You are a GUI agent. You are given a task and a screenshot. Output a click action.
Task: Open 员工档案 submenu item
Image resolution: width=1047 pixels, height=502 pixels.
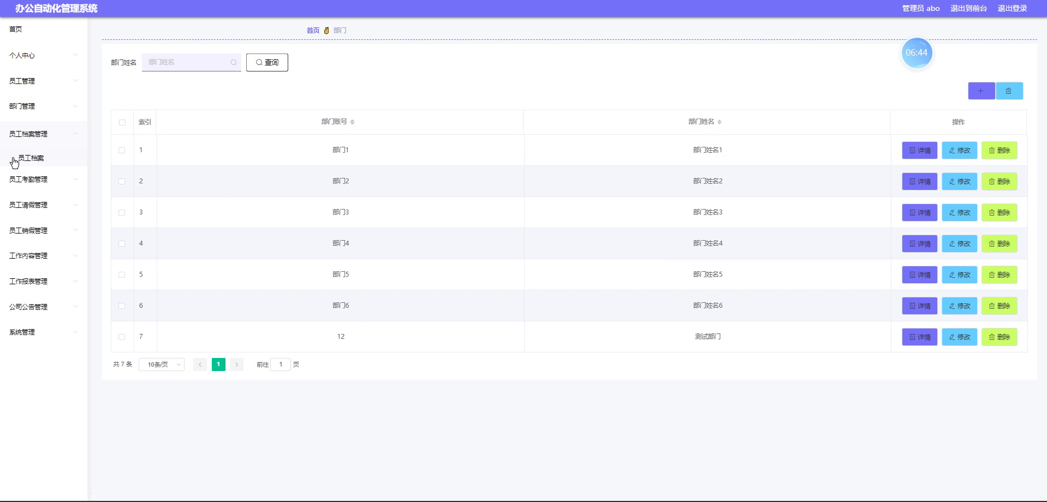[x=44, y=158]
